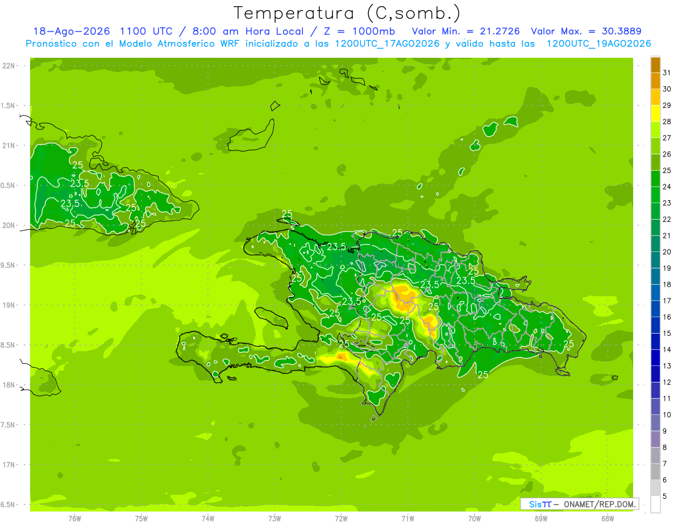Click the '12' color scale label
The width and height of the screenshot is (682, 526).
(667, 382)
